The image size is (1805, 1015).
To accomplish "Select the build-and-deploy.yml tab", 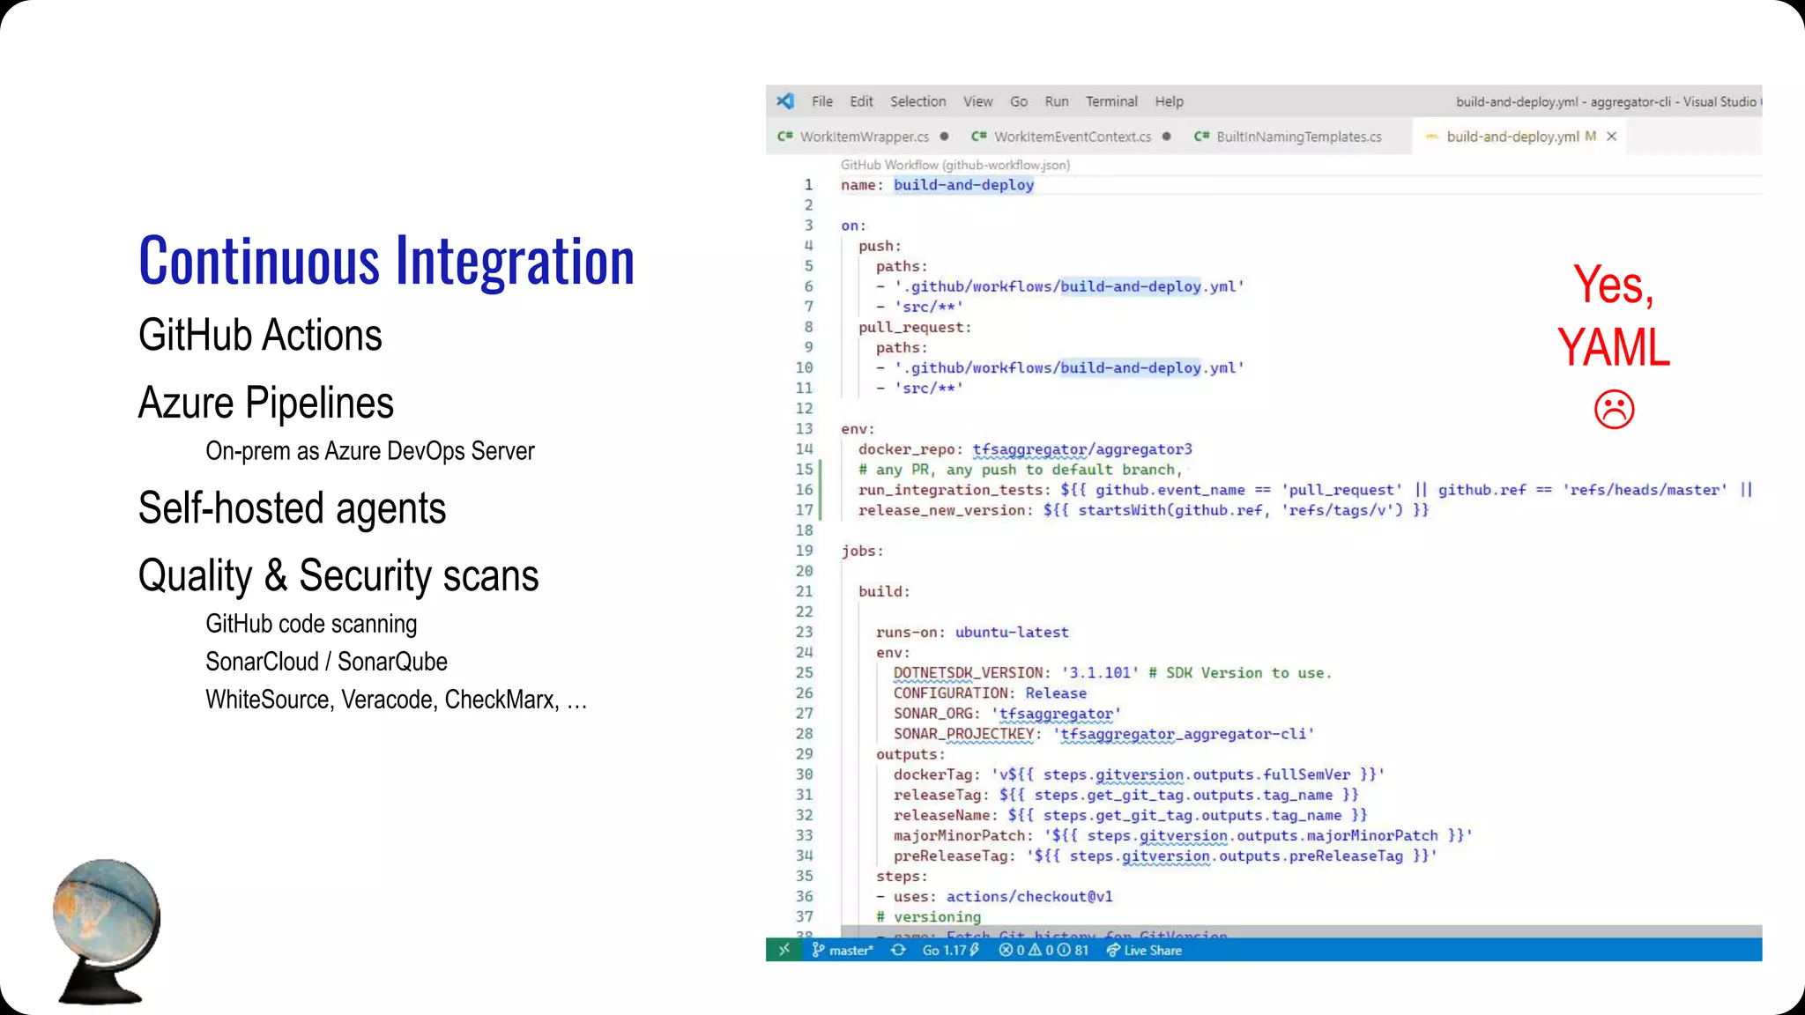I will click(x=1519, y=137).
